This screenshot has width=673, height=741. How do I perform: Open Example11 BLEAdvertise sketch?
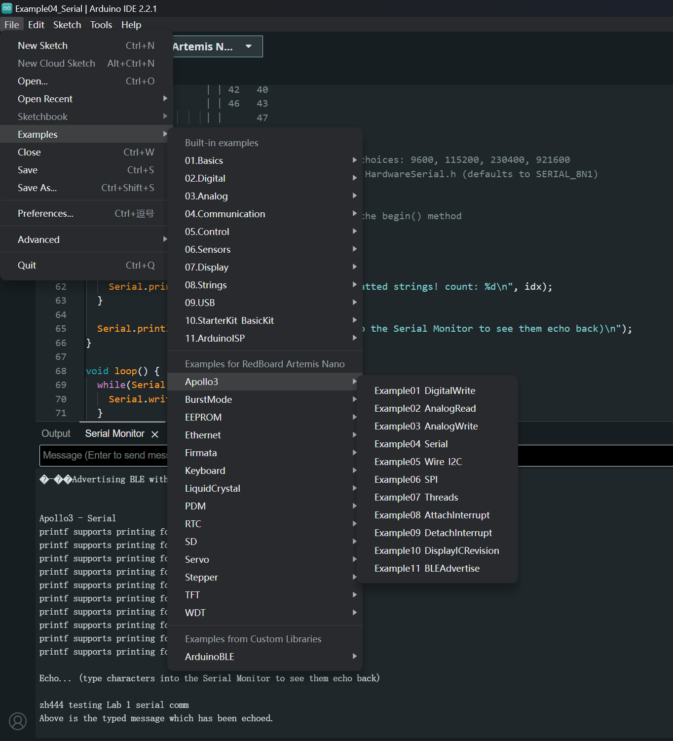coord(437,568)
